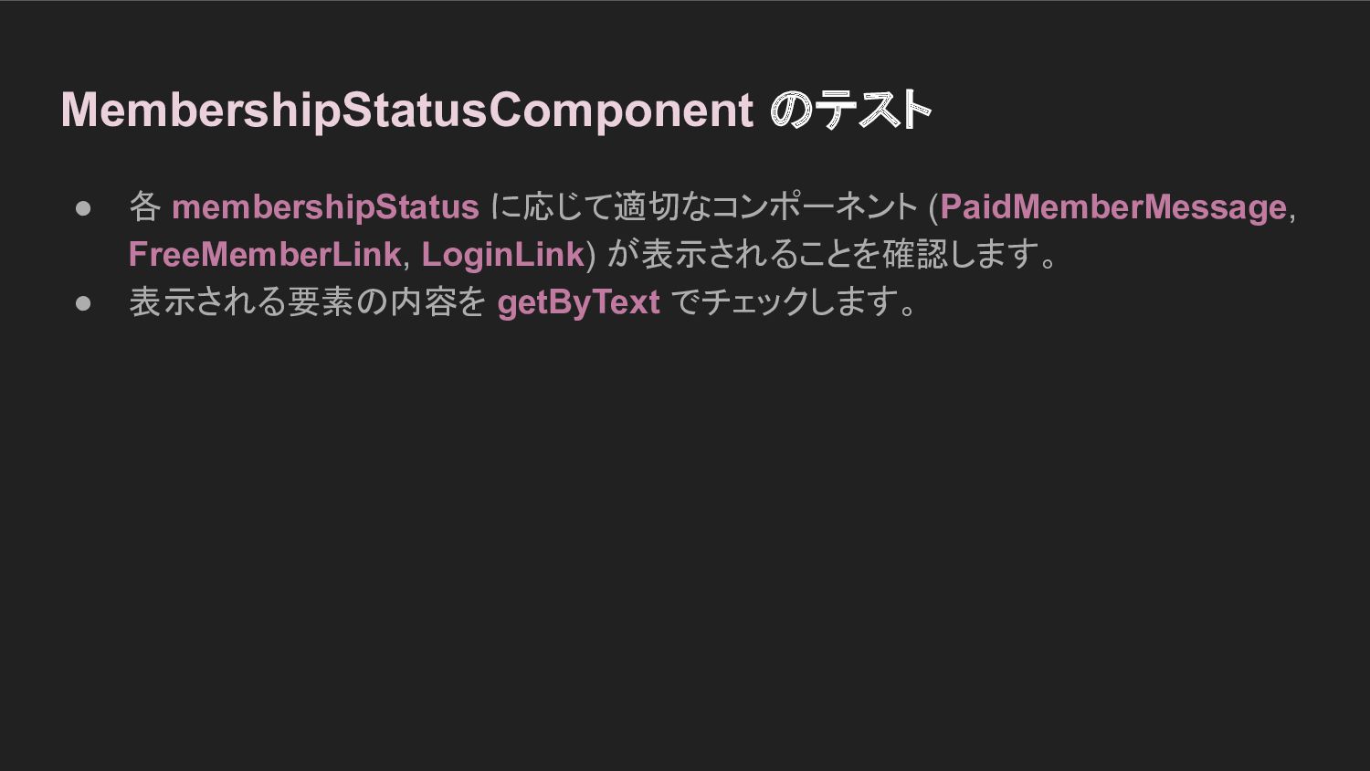
Task: Select the getByText highlighted keyword
Action: pyautogui.click(x=578, y=302)
